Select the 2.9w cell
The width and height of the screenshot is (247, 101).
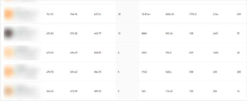tap(216, 14)
